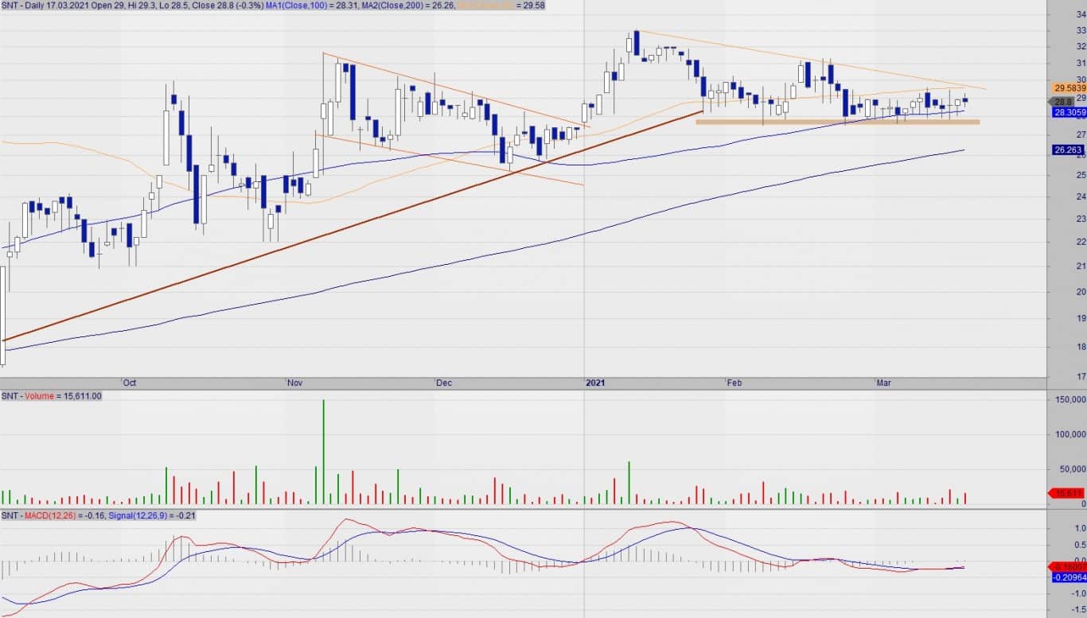Viewport: 1087px width, 618px height.
Task: Select the 2021 year marker on time axis
Action: (x=596, y=383)
